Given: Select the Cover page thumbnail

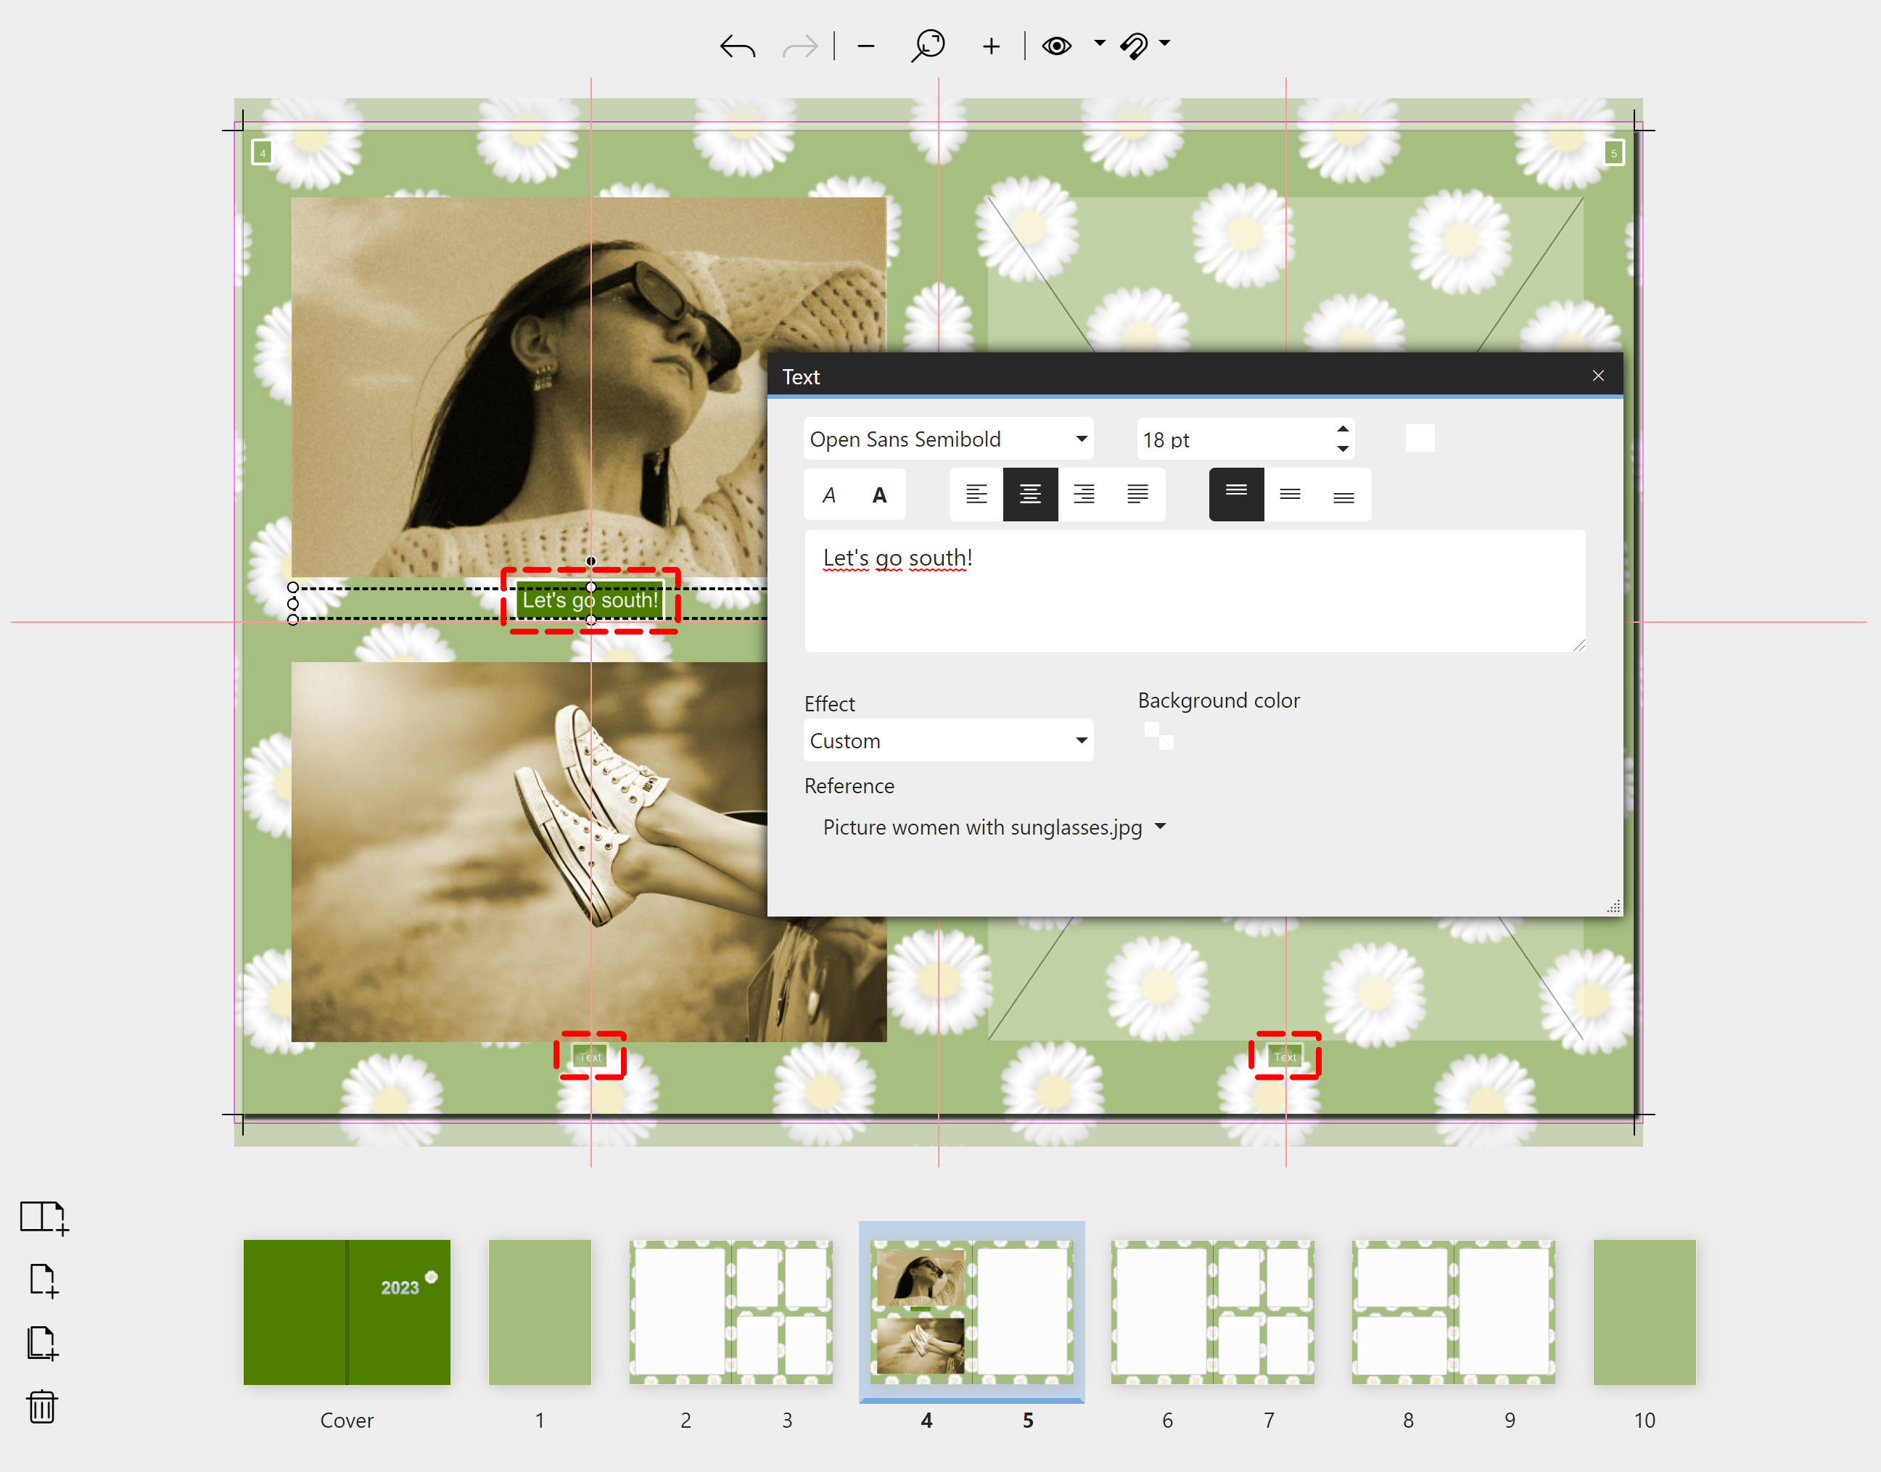Looking at the screenshot, I should [347, 1312].
